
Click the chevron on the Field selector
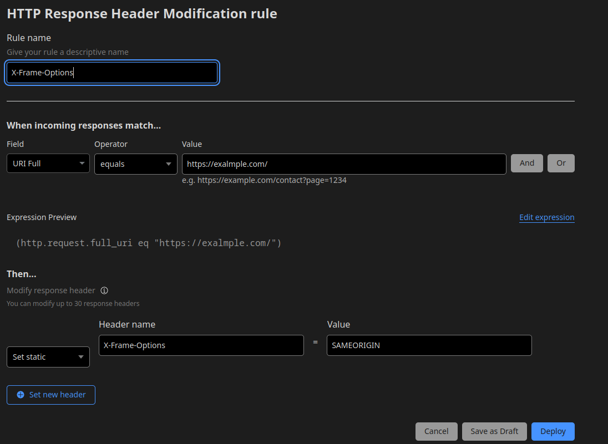pos(82,163)
